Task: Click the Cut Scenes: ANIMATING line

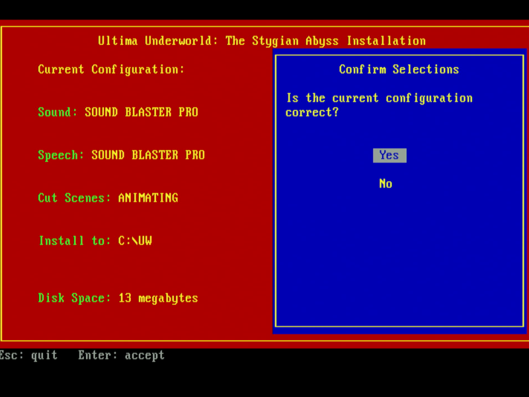Action: pyautogui.click(x=108, y=198)
